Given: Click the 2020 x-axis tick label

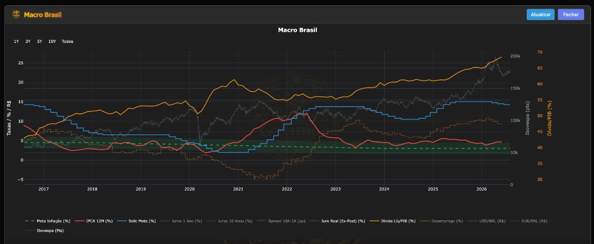Looking at the screenshot, I should click(x=190, y=189).
